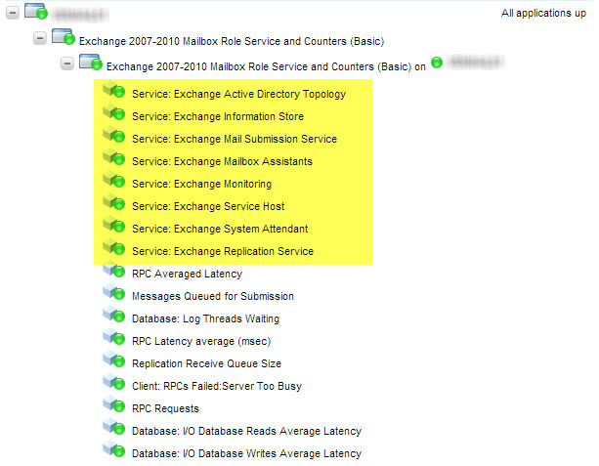Open Service: Exchange Mail Submission Service
Image resolution: width=599 pixels, height=466 pixels.
coord(235,139)
